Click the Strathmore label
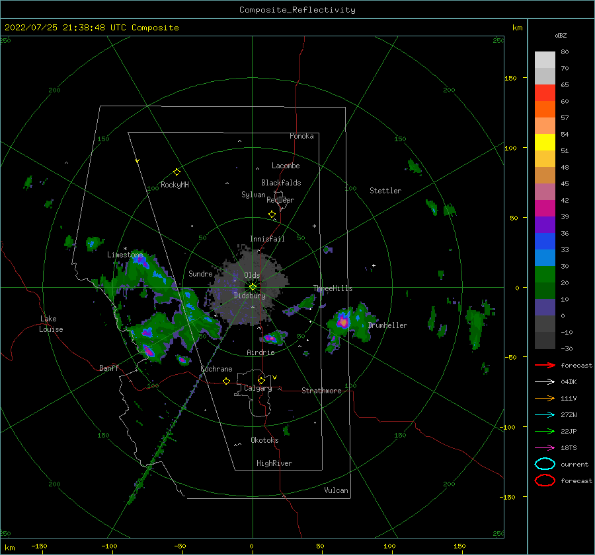 click(x=321, y=391)
